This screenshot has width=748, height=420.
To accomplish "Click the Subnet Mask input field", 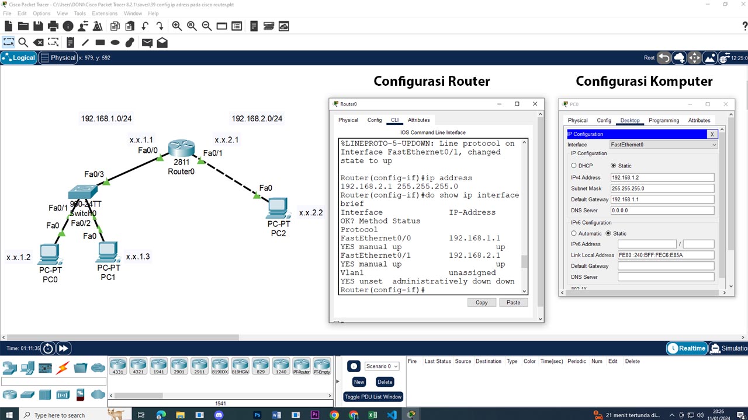I will pos(662,188).
